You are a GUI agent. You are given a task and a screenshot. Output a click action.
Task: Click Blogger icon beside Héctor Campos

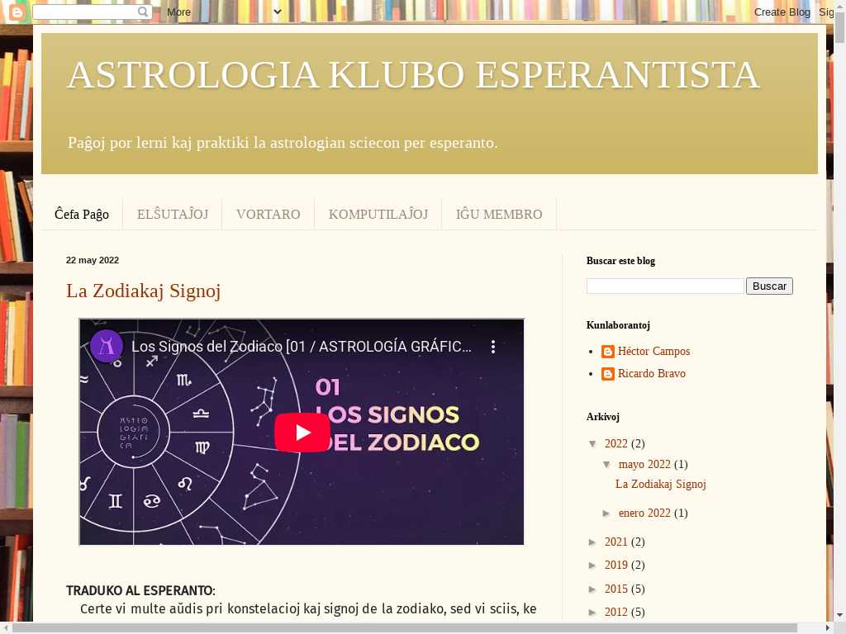(608, 352)
